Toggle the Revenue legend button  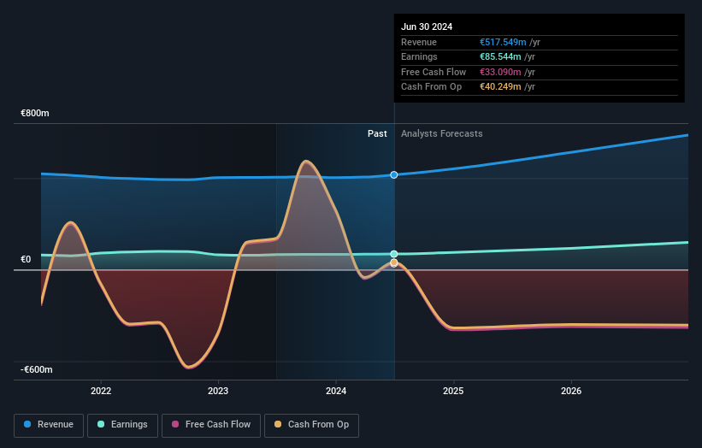[x=49, y=425]
